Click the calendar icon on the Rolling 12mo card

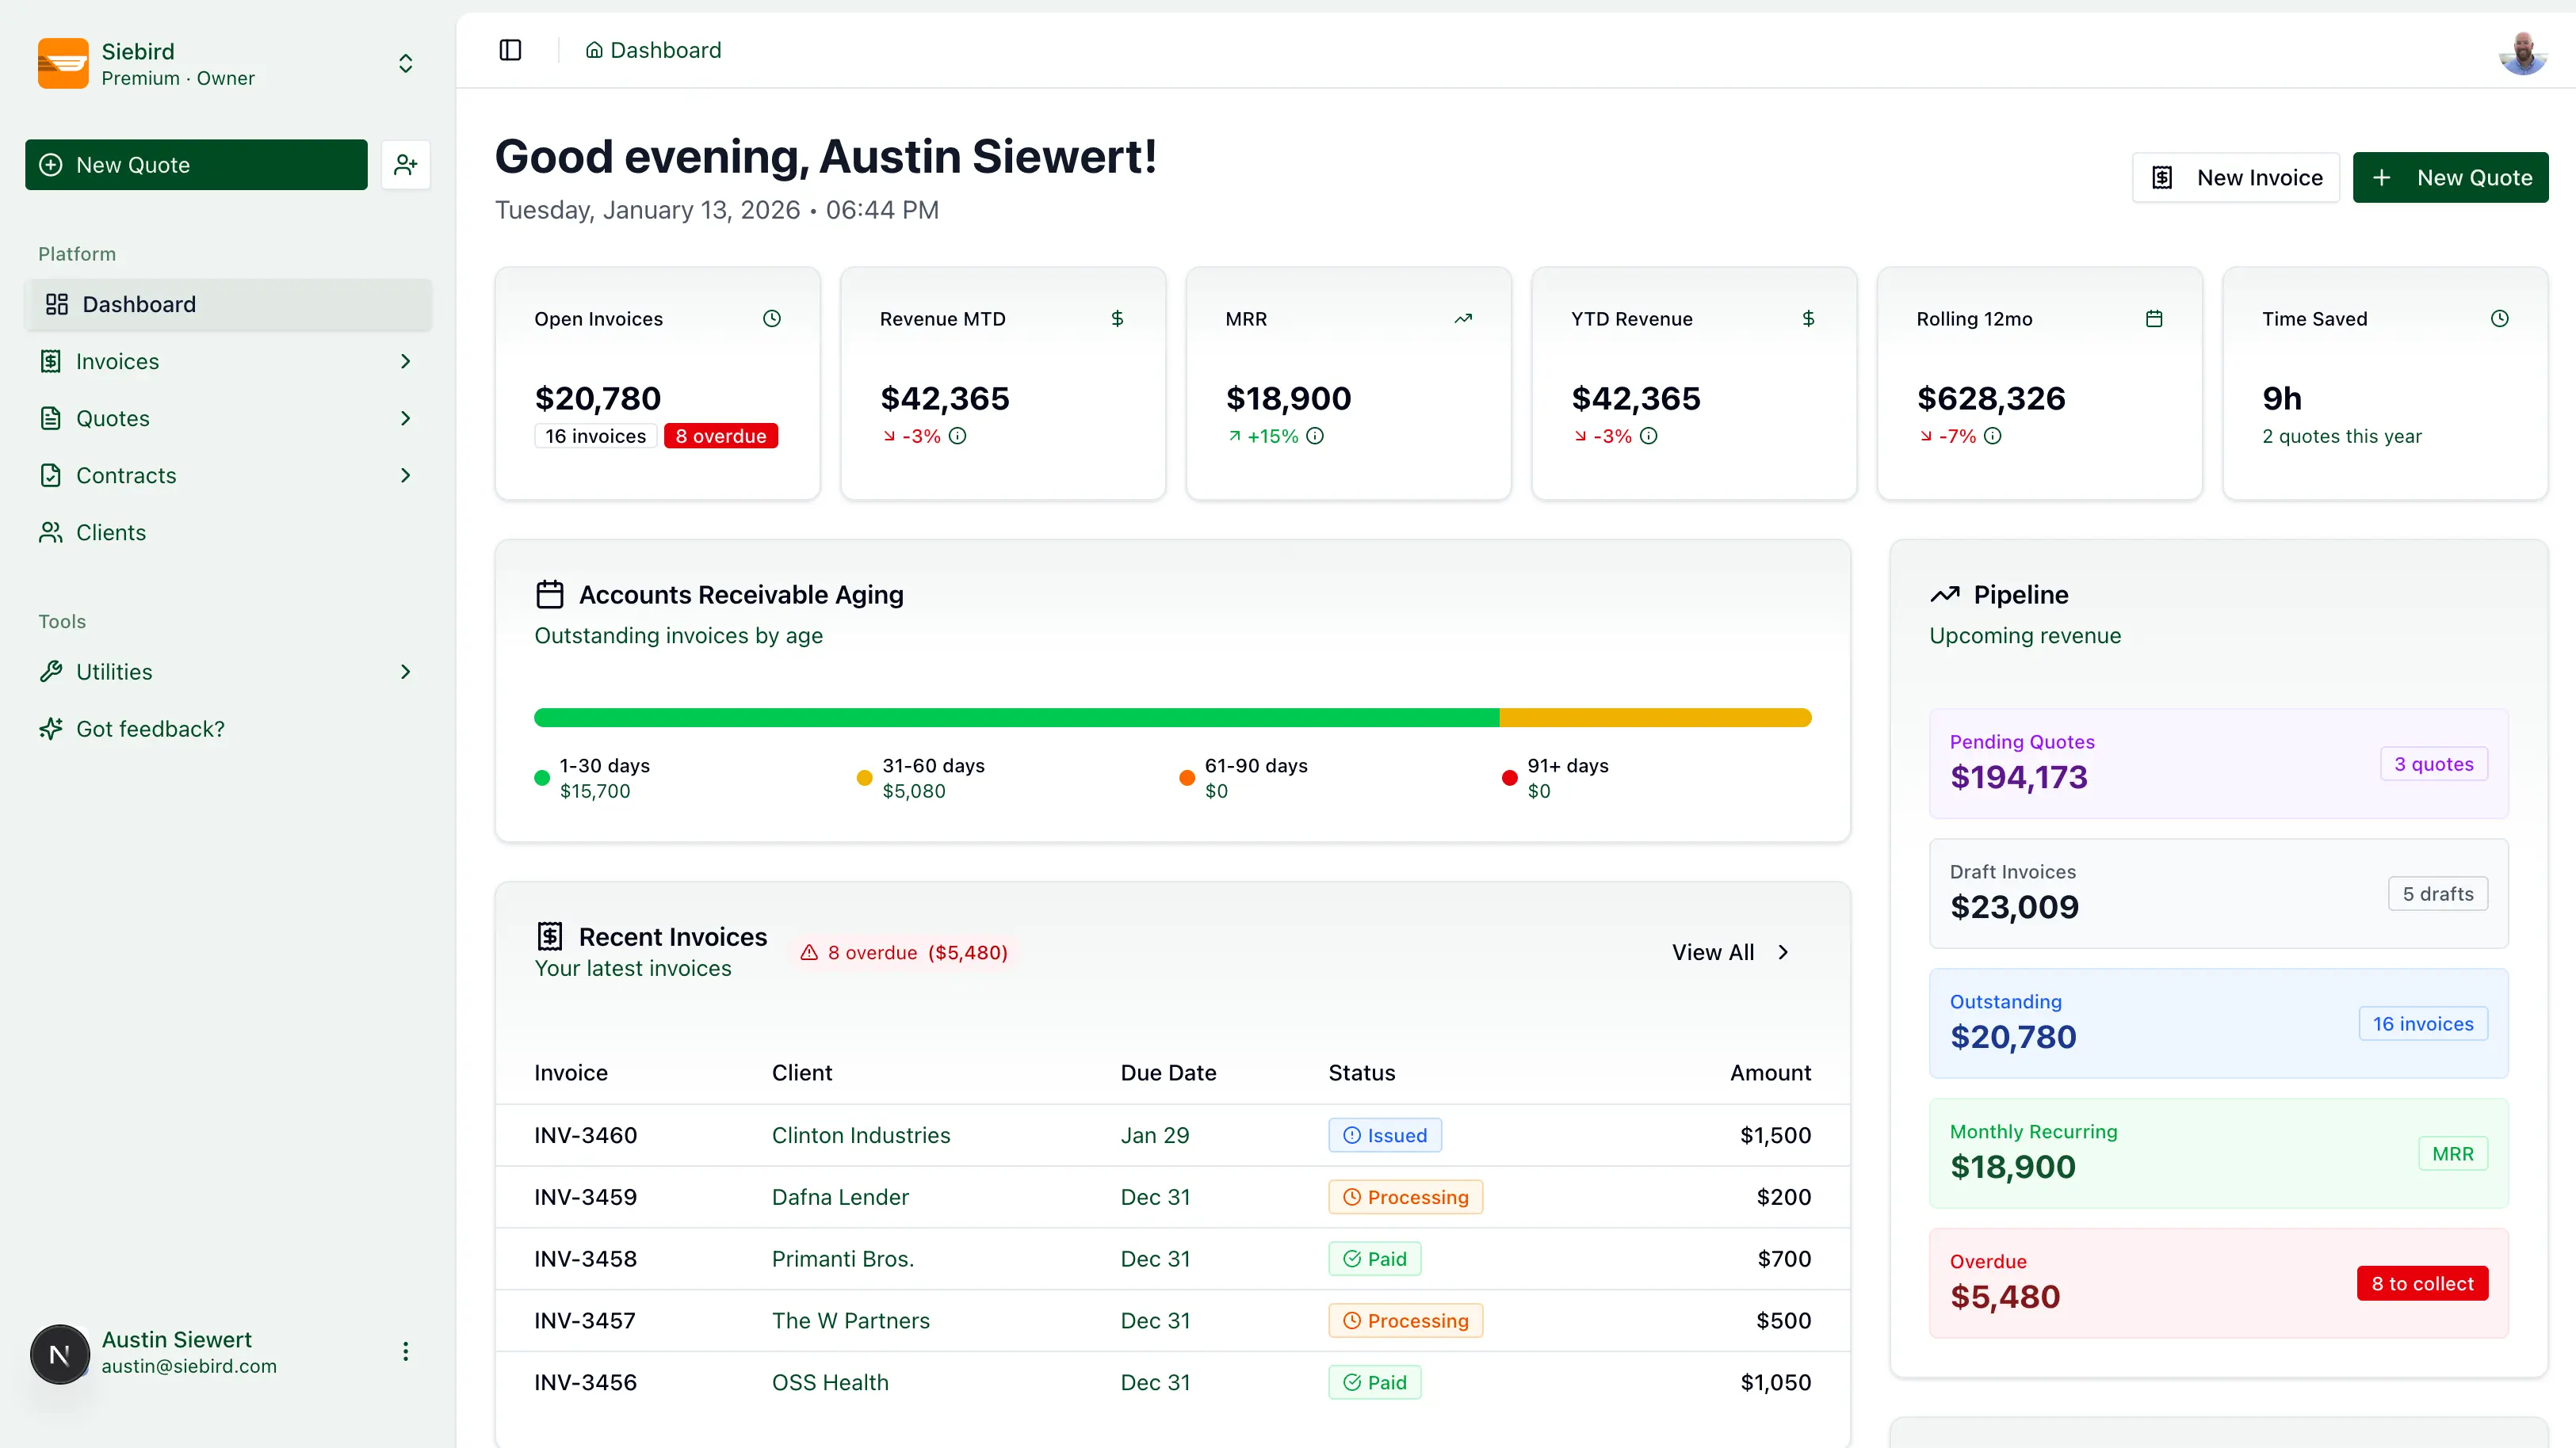pyautogui.click(x=2155, y=318)
